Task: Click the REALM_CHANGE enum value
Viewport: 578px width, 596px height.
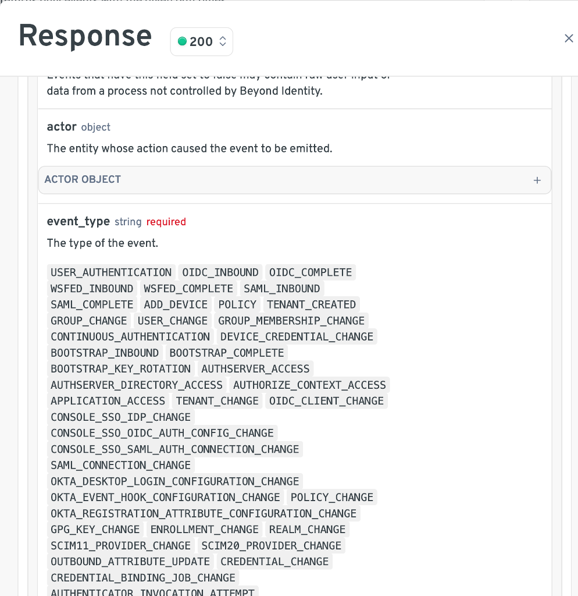Action: pyautogui.click(x=307, y=529)
